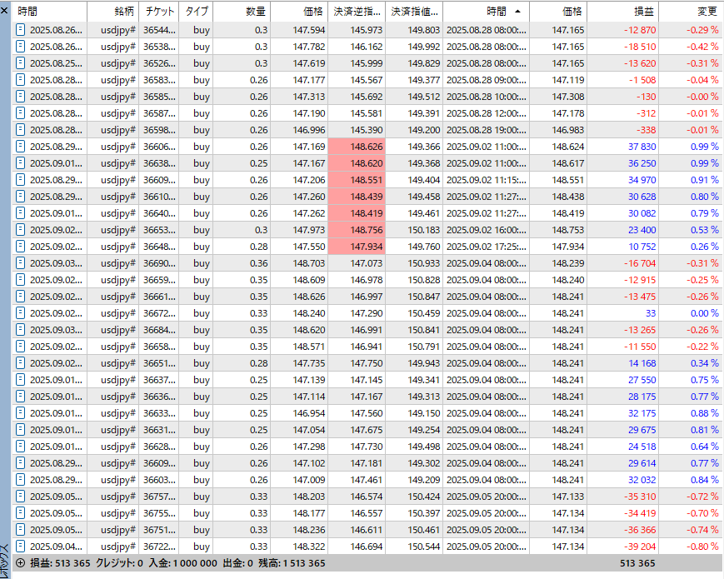Viewport: 724px width, 579px height.
Task: Sort by the 損益 column header
Action: [x=623, y=11]
